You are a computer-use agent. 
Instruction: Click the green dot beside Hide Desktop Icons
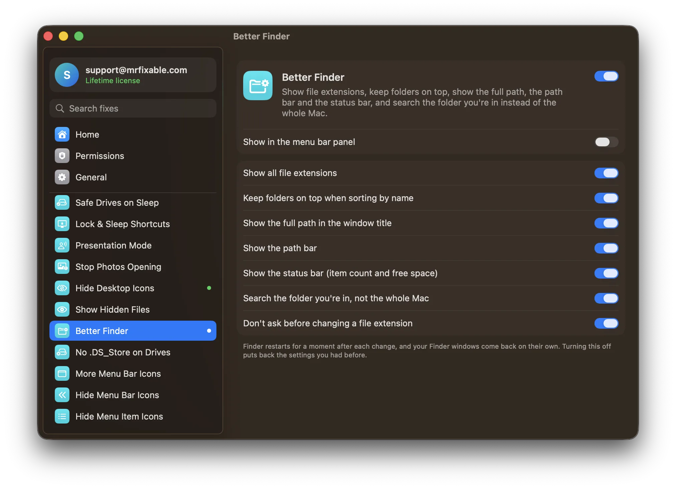pos(209,288)
